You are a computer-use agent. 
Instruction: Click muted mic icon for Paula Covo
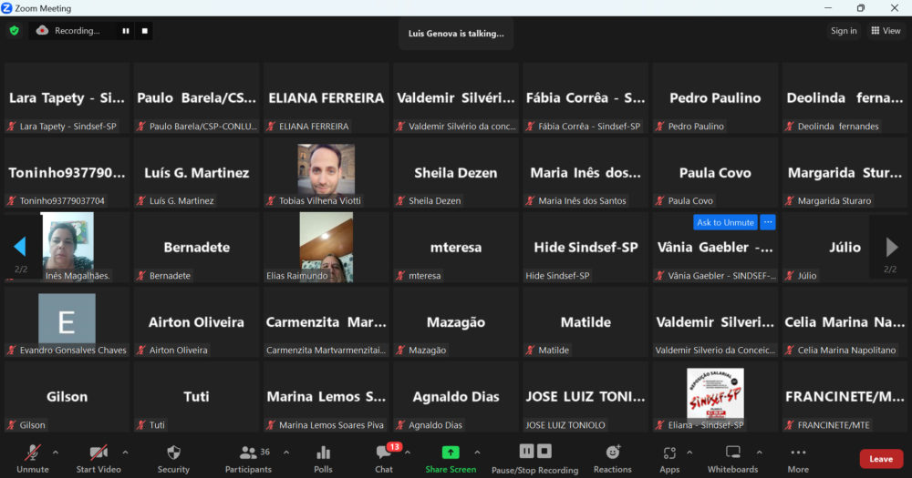pos(659,201)
